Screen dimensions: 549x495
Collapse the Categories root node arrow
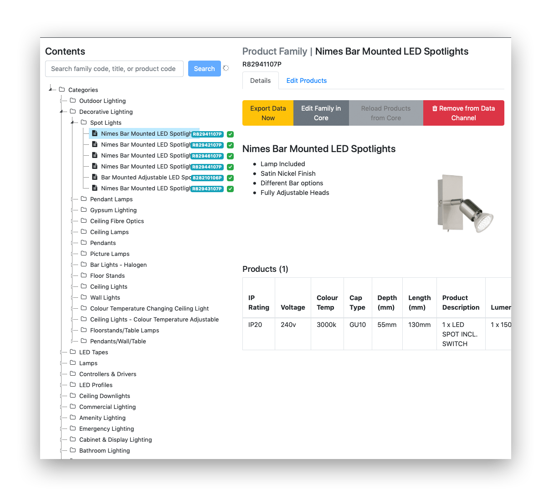(51, 89)
